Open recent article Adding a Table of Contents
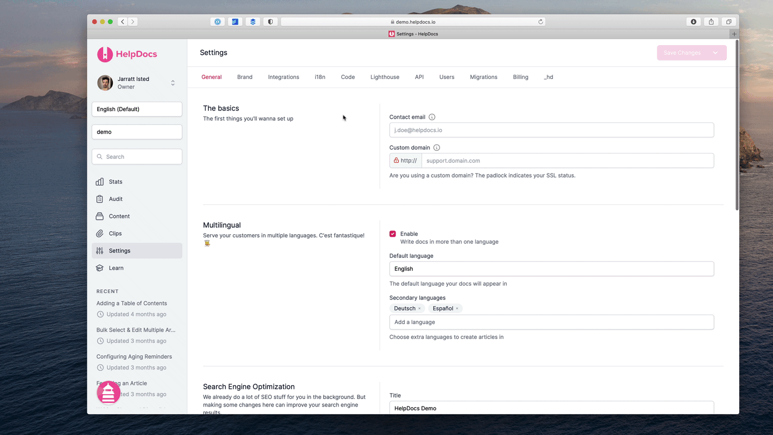 point(132,303)
